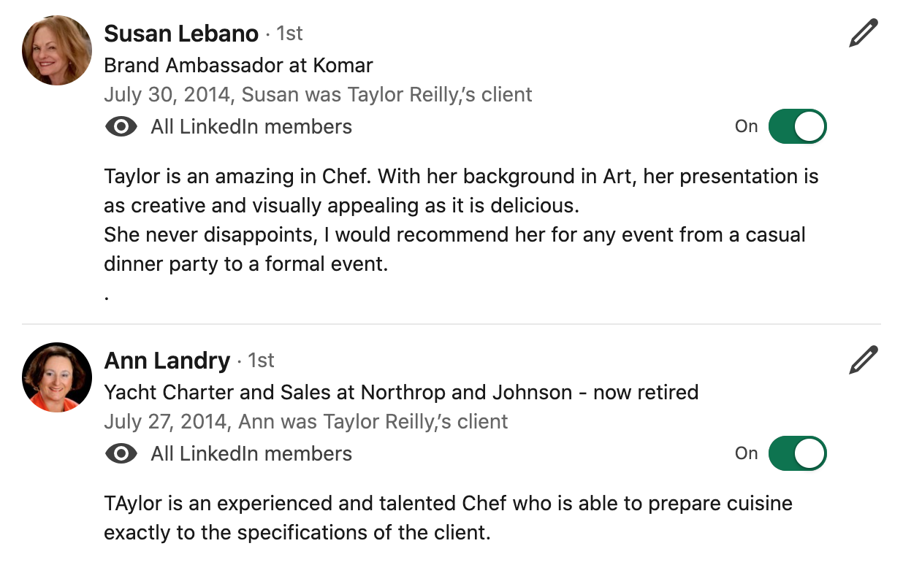Visit Ann Landry's profile via her name
This screenshot has height=565, width=903.
167,361
